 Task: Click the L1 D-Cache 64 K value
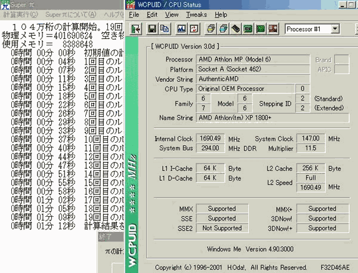pyautogui.click(x=210, y=178)
